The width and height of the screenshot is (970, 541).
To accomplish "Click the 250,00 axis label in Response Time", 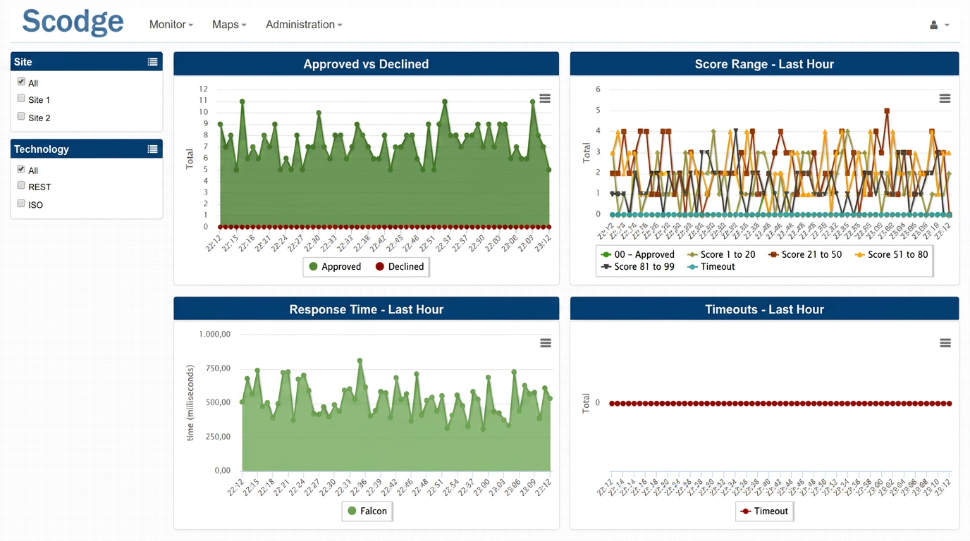I will (217, 437).
